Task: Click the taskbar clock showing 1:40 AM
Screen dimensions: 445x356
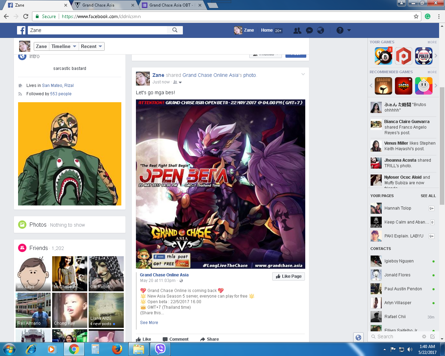Action: pyautogui.click(x=427, y=349)
